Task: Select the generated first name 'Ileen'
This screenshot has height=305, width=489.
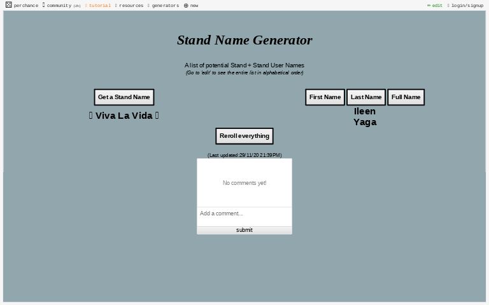Action: click(x=365, y=111)
